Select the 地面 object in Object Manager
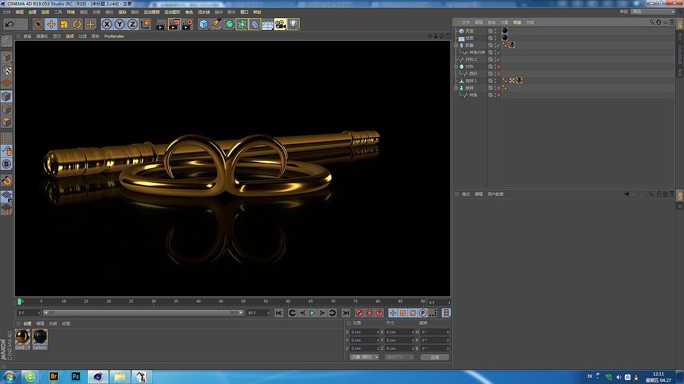 pos(469,38)
